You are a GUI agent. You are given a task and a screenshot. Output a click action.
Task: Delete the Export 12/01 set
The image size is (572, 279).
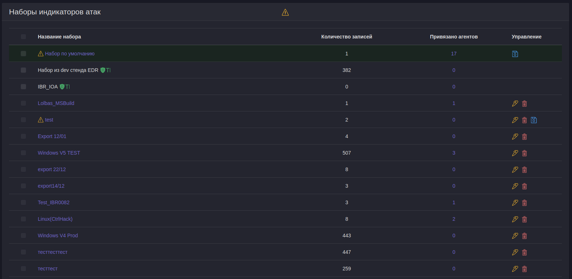[x=524, y=137]
